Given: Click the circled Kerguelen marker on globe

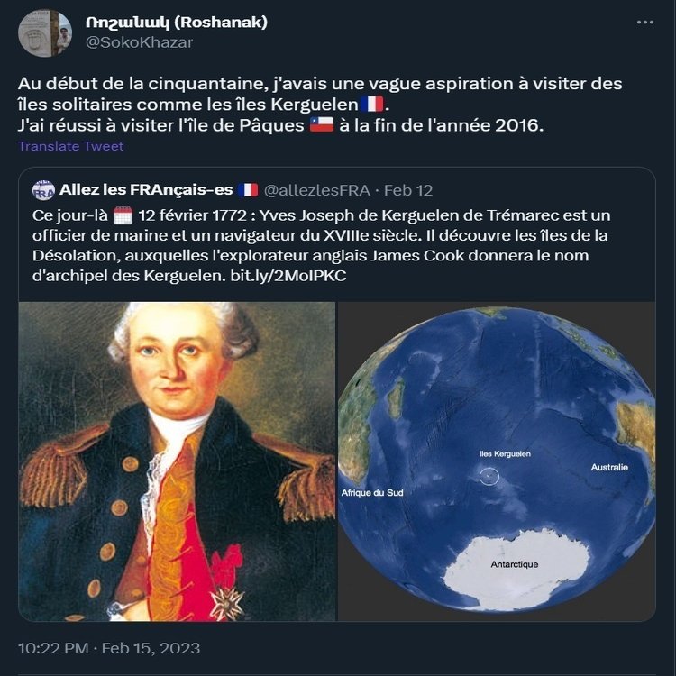Looking at the screenshot, I should click(x=489, y=476).
